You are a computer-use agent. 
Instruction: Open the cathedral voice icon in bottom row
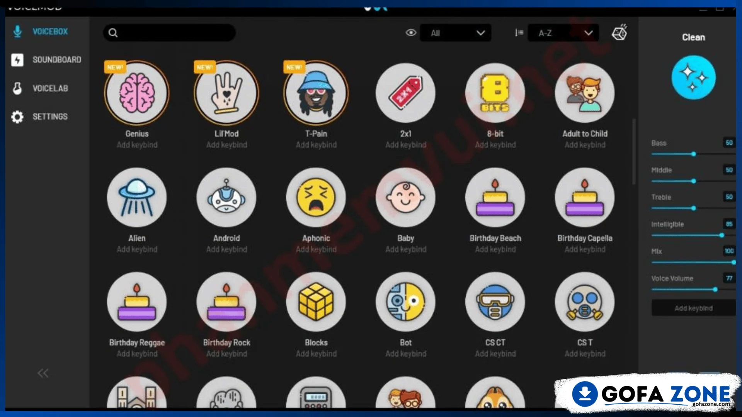137,393
